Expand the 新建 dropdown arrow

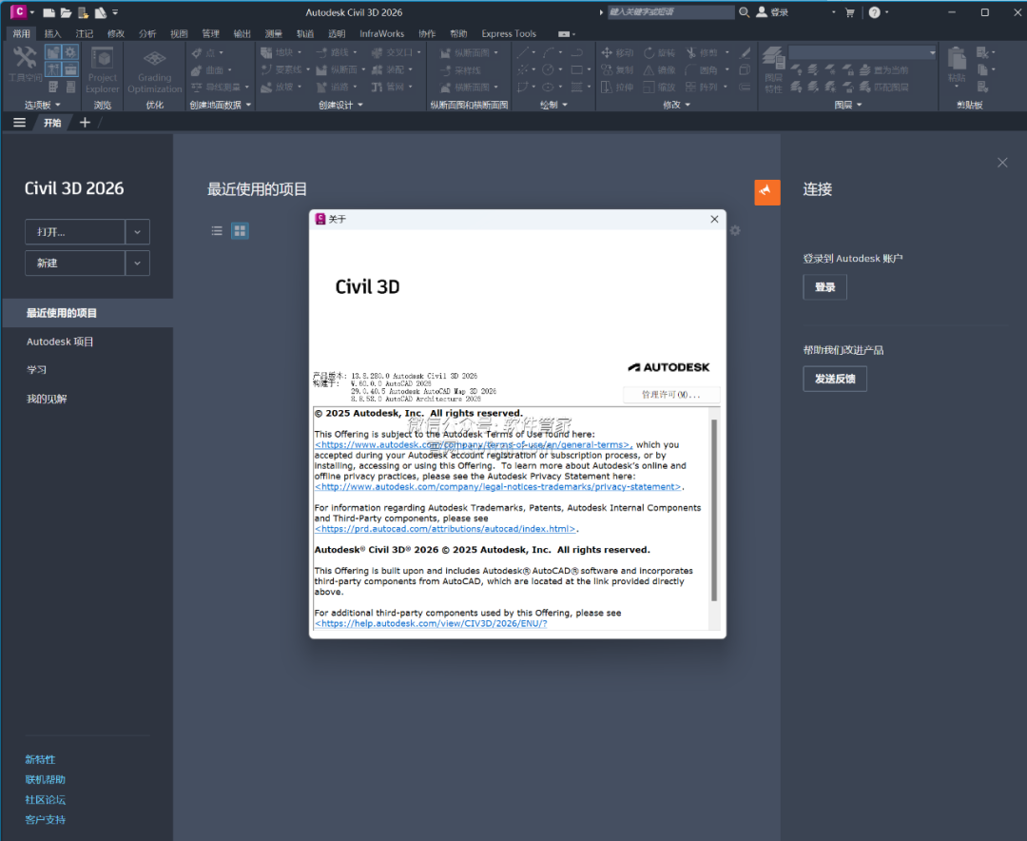click(x=138, y=264)
